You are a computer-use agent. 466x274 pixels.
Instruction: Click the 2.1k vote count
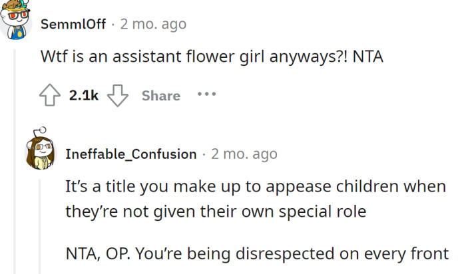tap(84, 96)
